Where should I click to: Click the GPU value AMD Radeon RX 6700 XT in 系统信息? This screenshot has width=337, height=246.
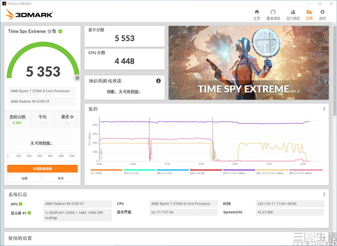pos(77,204)
